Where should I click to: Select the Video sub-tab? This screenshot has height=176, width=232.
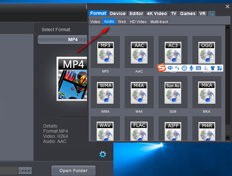(x=95, y=22)
